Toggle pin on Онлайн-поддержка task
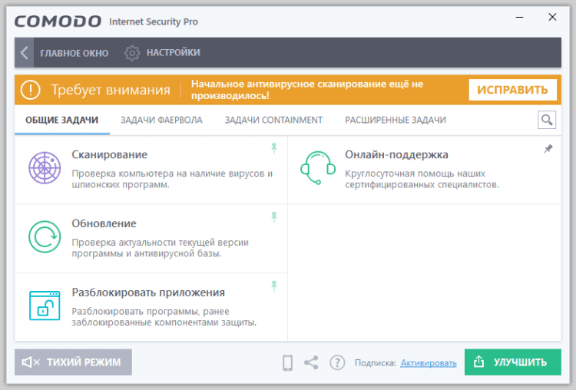 [x=548, y=149]
